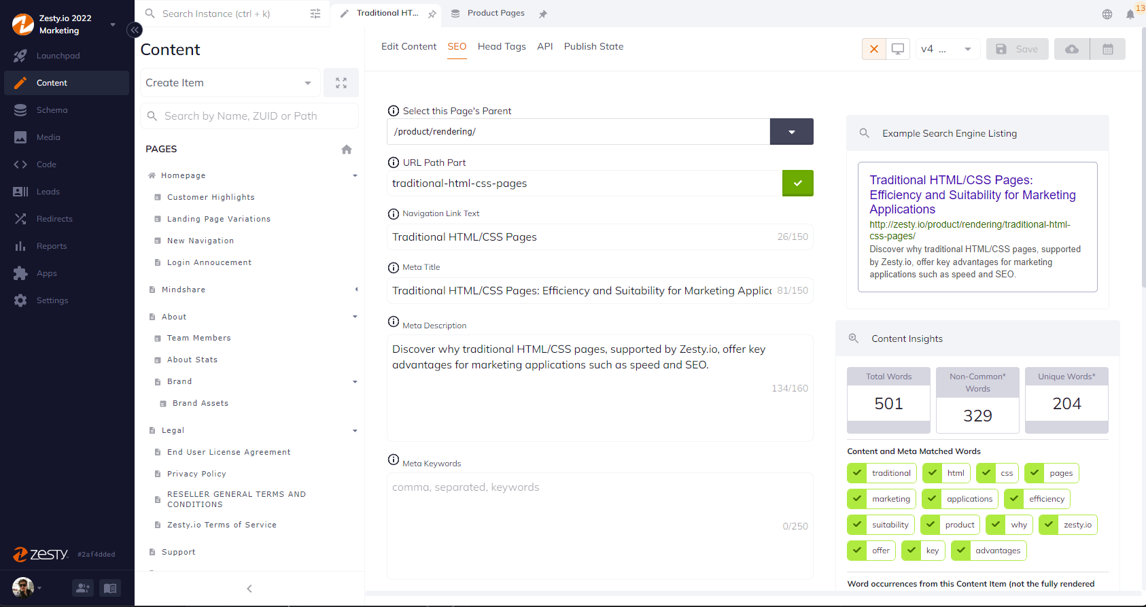Switch to the Product Pages tab
Screen dimensions: 1146x607
click(x=496, y=13)
